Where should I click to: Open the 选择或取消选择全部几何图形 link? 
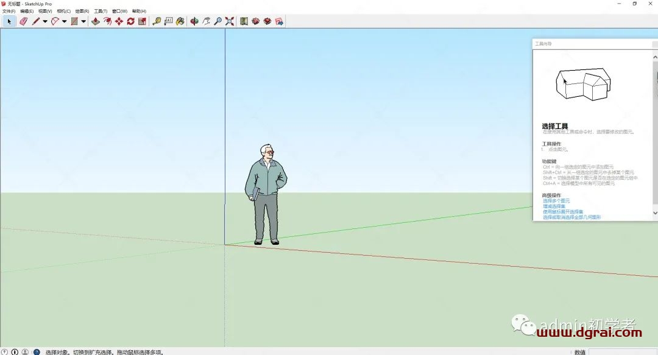click(571, 217)
